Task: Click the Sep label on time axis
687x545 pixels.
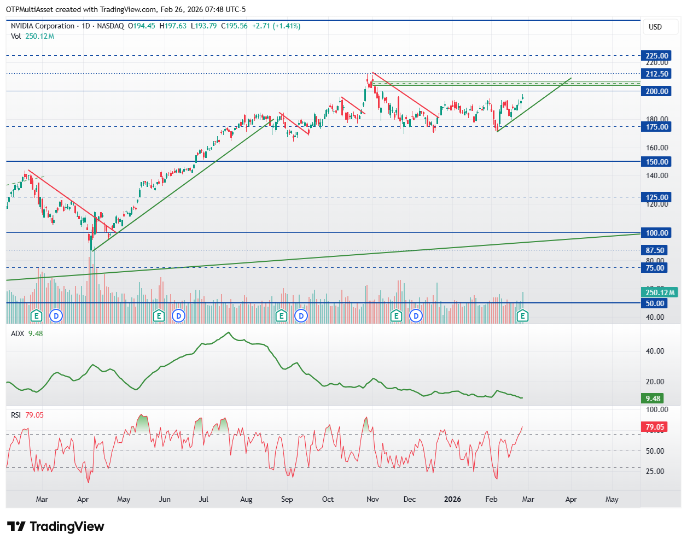Action: [x=287, y=499]
